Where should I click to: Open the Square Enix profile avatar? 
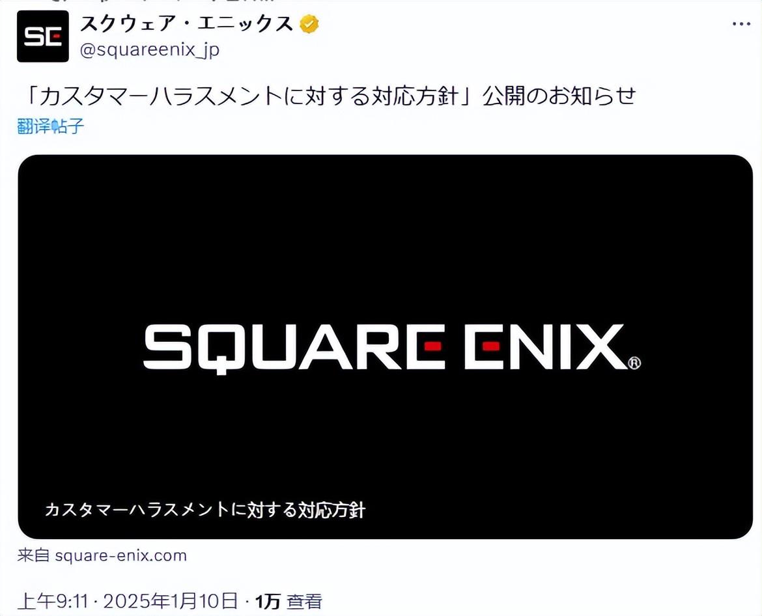pyautogui.click(x=43, y=36)
